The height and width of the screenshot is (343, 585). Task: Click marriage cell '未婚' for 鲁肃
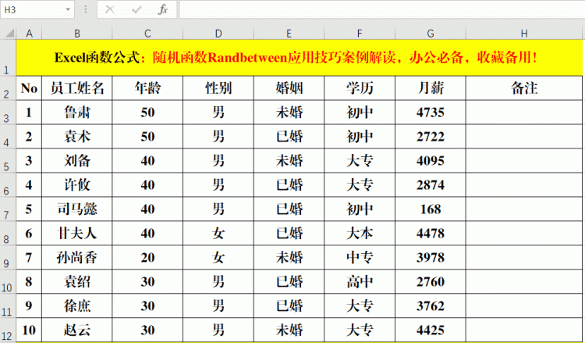[289, 113]
